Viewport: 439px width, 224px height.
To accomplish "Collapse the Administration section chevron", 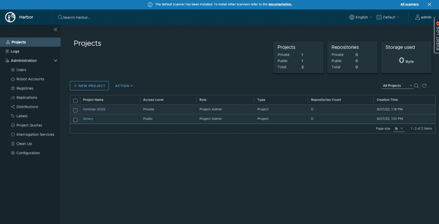I will click(55, 61).
